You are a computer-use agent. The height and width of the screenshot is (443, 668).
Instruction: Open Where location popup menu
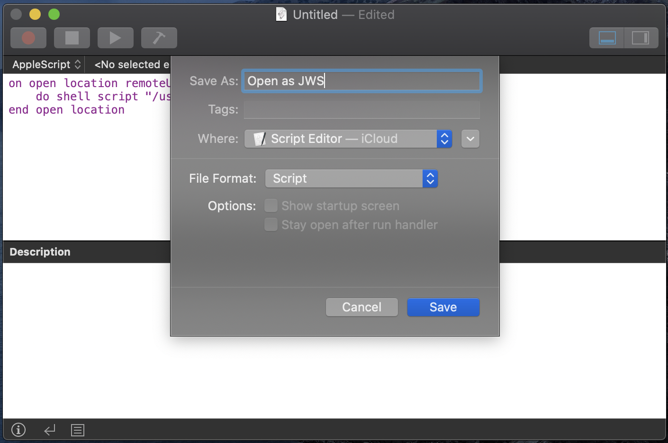[x=348, y=139]
